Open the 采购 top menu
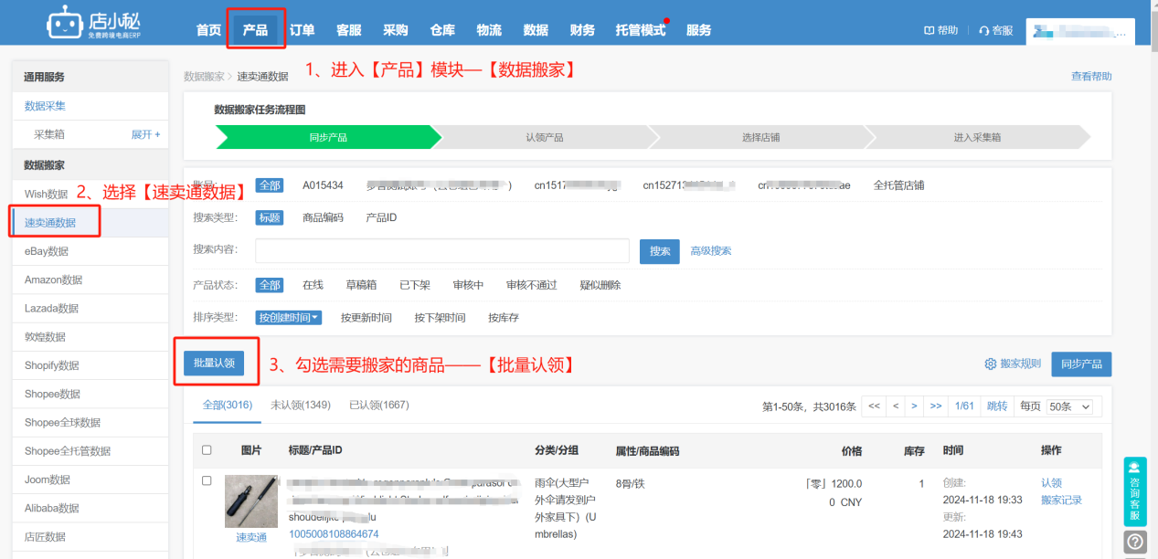Viewport: 1158px width, 559px height. pos(396,30)
